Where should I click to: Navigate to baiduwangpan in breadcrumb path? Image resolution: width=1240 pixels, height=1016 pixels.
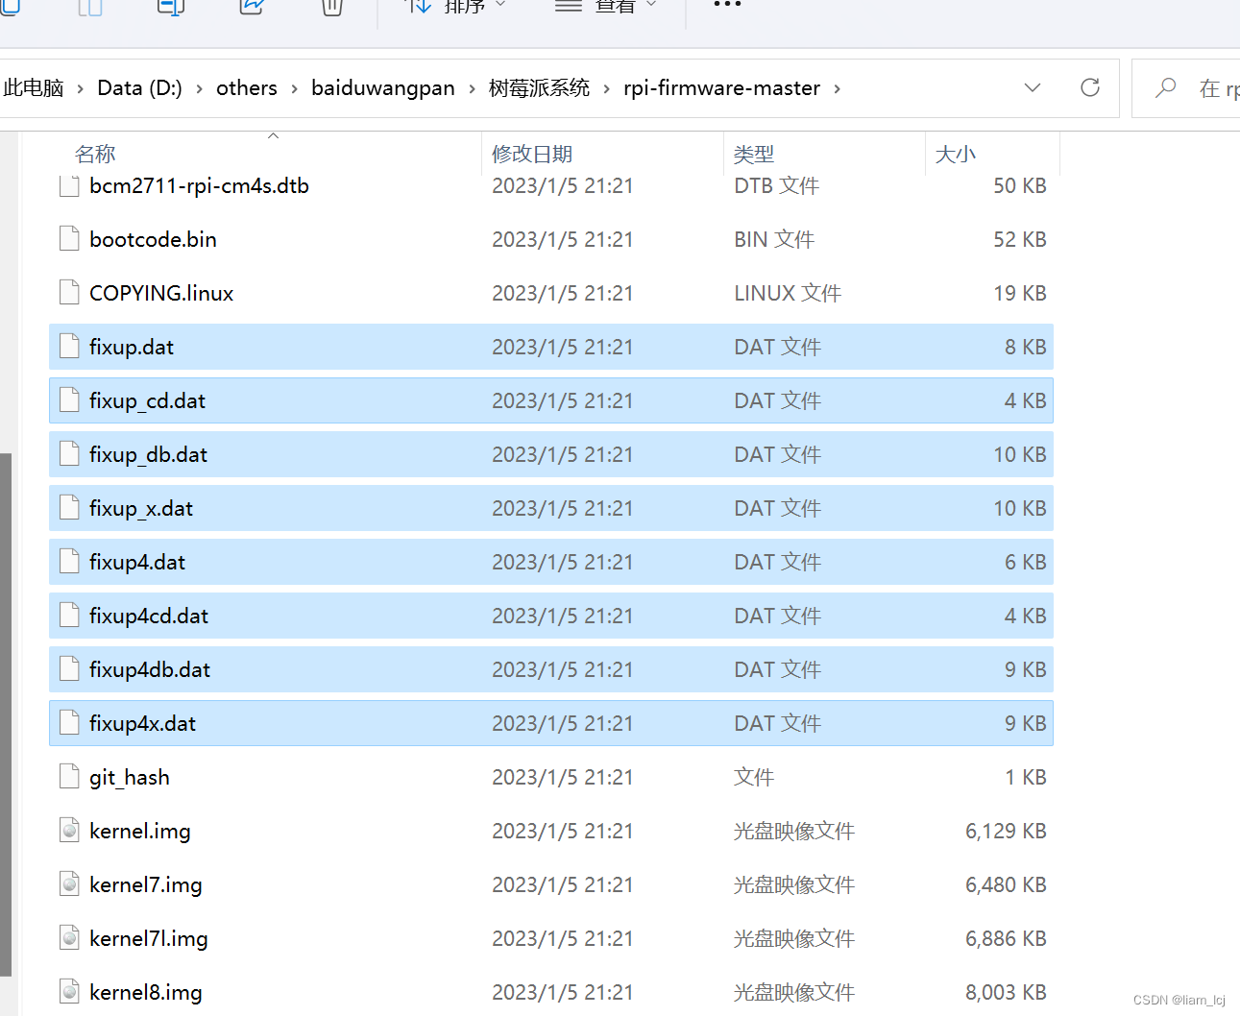pyautogui.click(x=382, y=87)
